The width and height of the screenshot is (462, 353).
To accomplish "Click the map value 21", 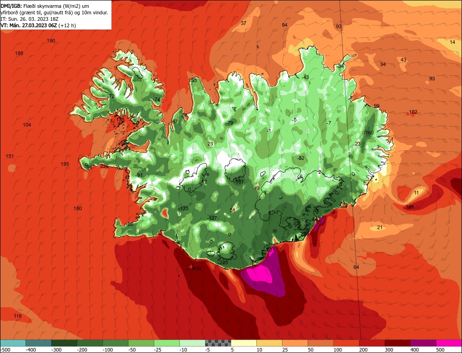I will tap(380, 227).
